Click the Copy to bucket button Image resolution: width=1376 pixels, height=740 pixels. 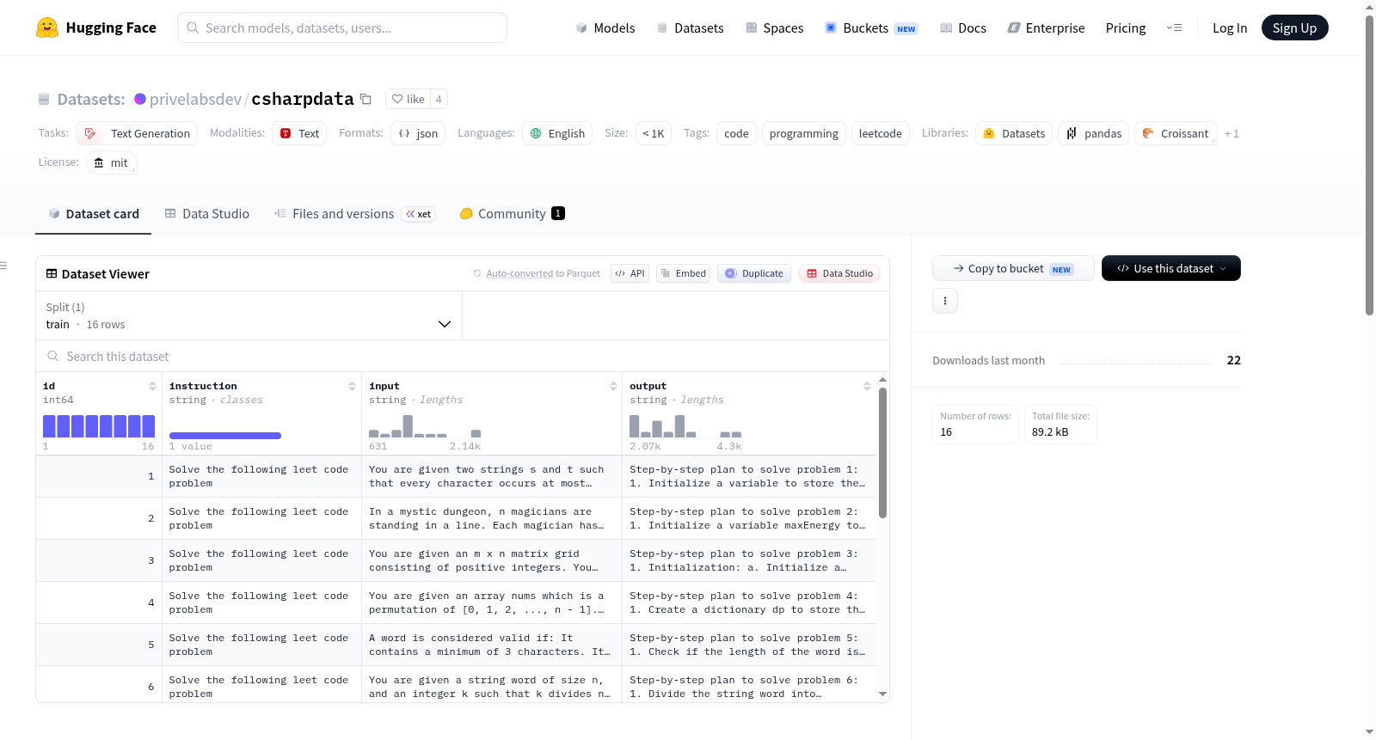[x=1013, y=268]
